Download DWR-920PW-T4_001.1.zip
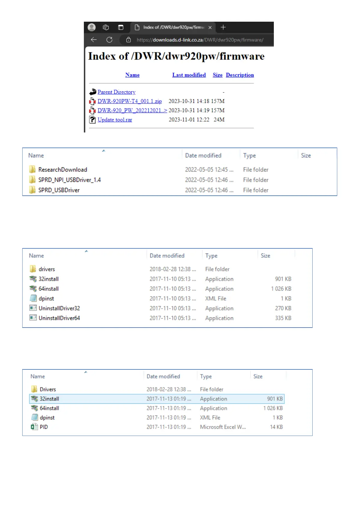 point(130,101)
